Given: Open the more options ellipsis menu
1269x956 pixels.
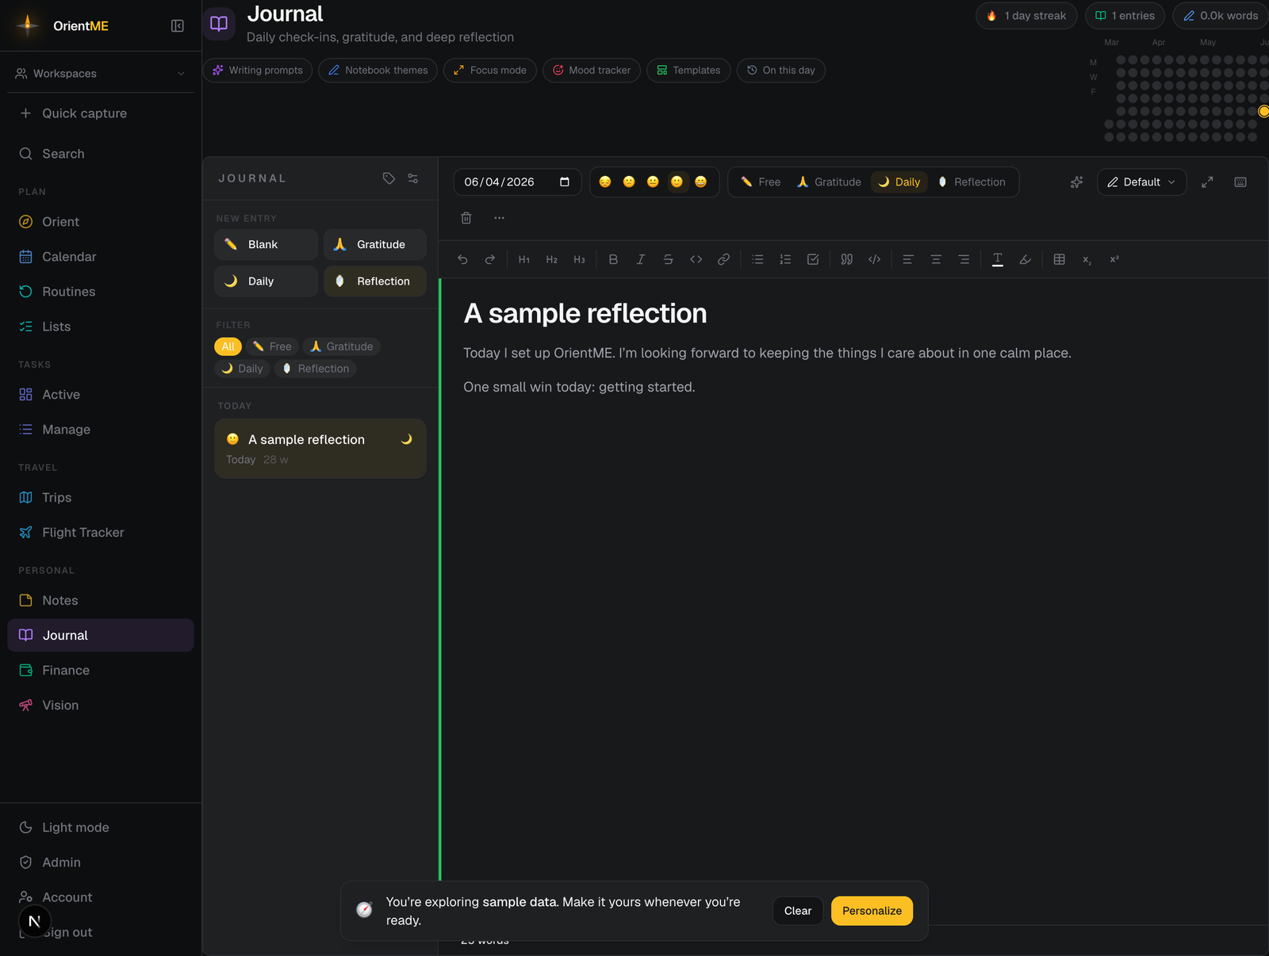Looking at the screenshot, I should [x=499, y=218].
